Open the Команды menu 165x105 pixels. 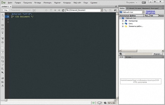click(67, 3)
